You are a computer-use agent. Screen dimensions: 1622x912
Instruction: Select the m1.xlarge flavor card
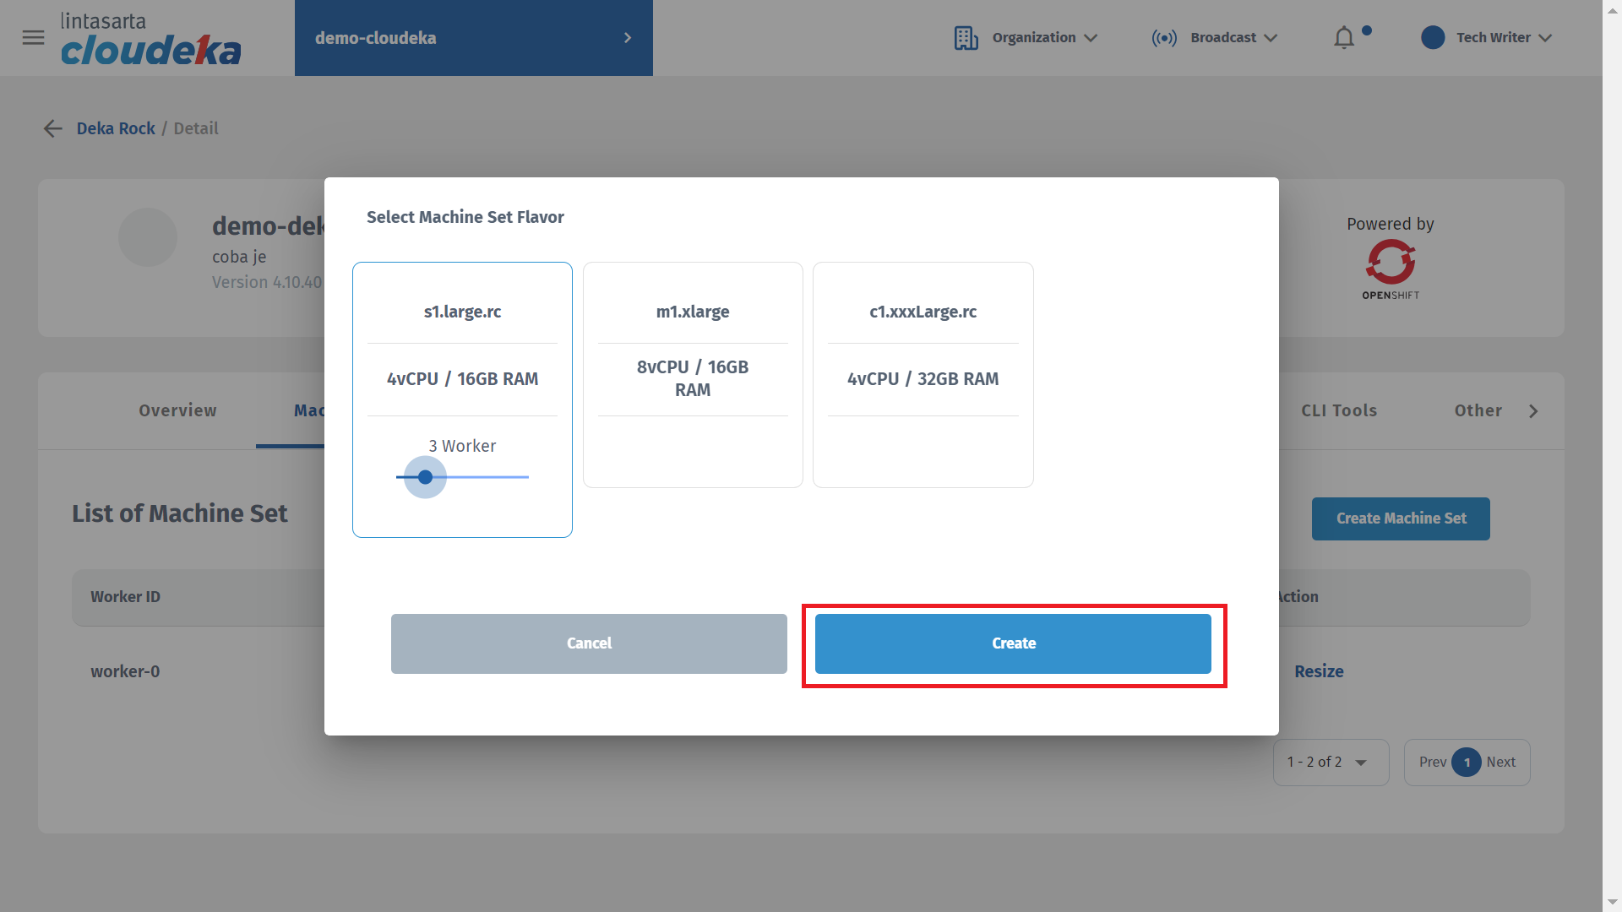(x=693, y=374)
